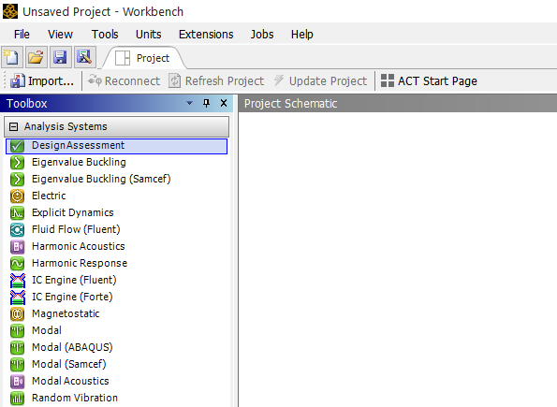This screenshot has width=557, height=407.
Task: Click the Electric system icon
Action: click(x=17, y=196)
